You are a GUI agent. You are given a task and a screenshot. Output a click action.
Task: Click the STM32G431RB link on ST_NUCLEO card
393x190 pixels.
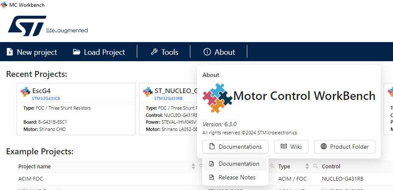tap(168, 99)
